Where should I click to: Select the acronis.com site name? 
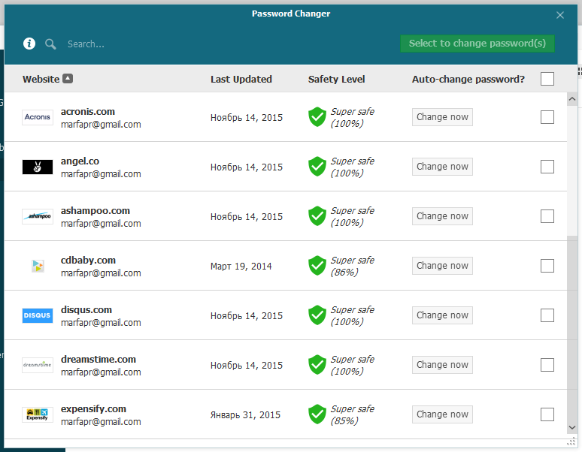pos(87,112)
